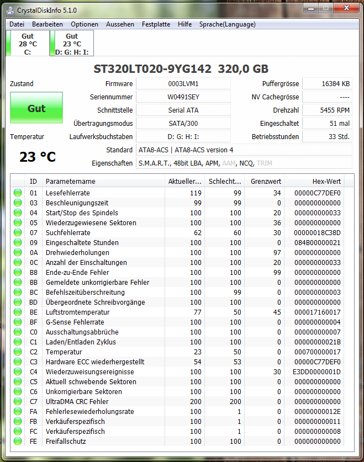Click status circle for Eingeschaltete Stunden
This screenshot has height=462, width=364.
(18, 242)
